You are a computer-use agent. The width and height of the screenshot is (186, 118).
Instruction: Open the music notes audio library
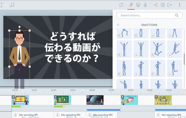pos(12,5)
